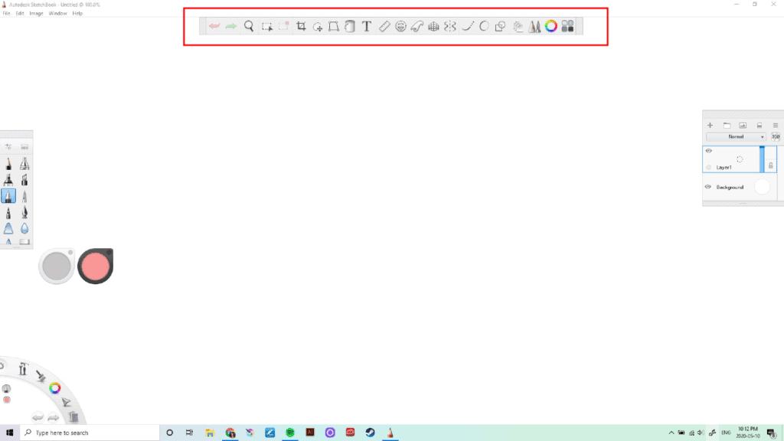784x441 pixels.
Task: Select the Ballpoint pen brush
Action: 24,196
